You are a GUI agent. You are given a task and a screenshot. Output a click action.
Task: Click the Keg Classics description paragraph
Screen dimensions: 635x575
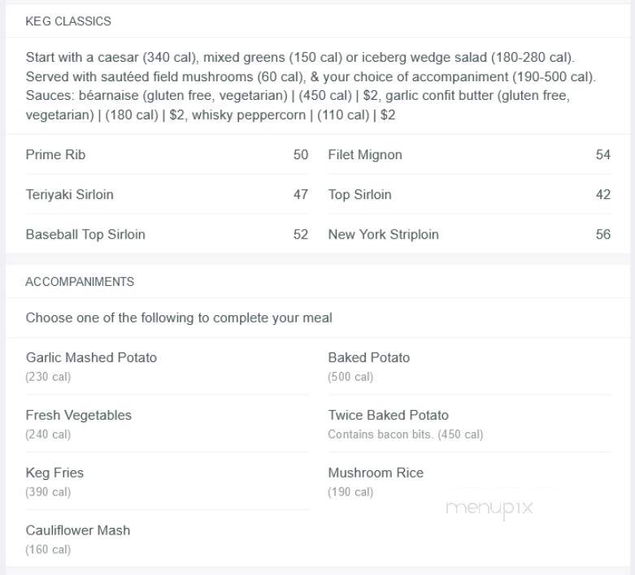coord(311,86)
